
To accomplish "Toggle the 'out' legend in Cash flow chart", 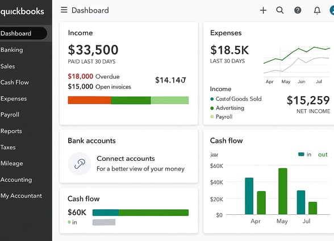I will click(323, 155).
